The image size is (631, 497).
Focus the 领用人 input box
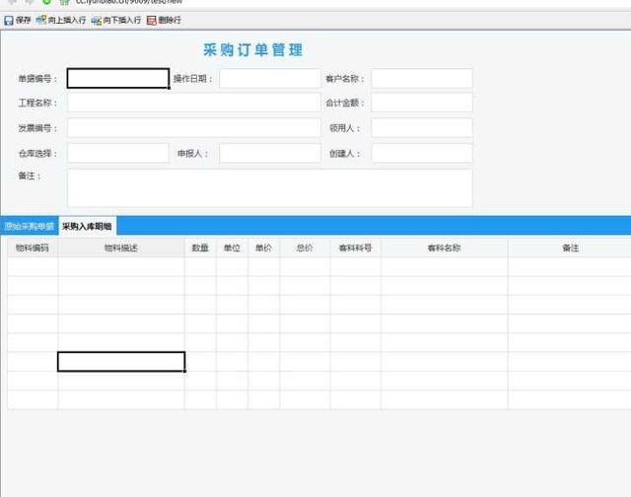pyautogui.click(x=422, y=128)
